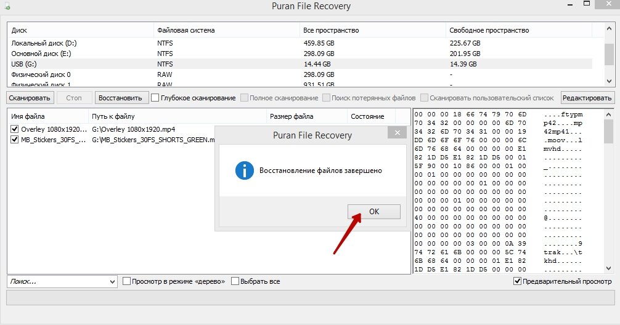Click the G:\Overley 1080x1920.mp4 path

[134, 129]
